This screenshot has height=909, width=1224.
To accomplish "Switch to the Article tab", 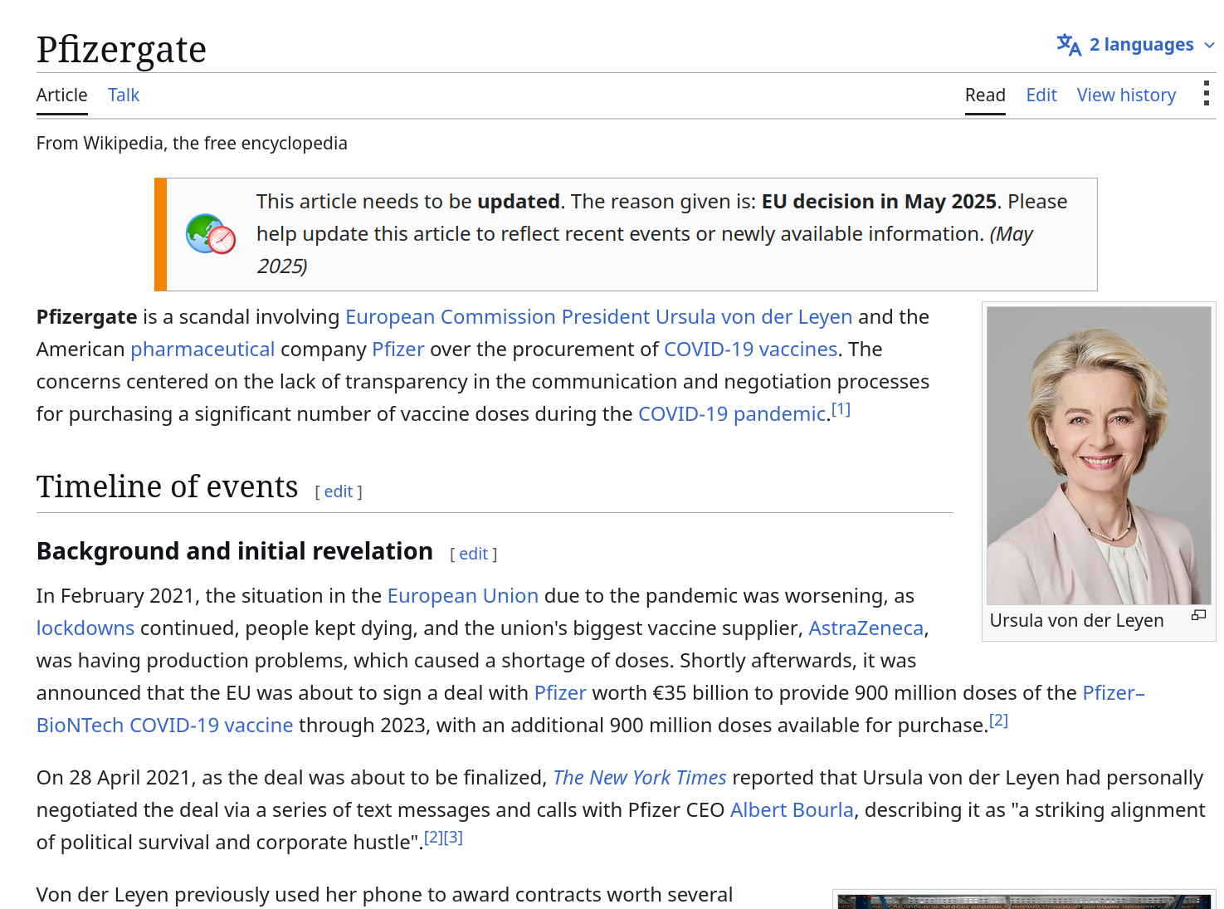I will click(x=62, y=95).
